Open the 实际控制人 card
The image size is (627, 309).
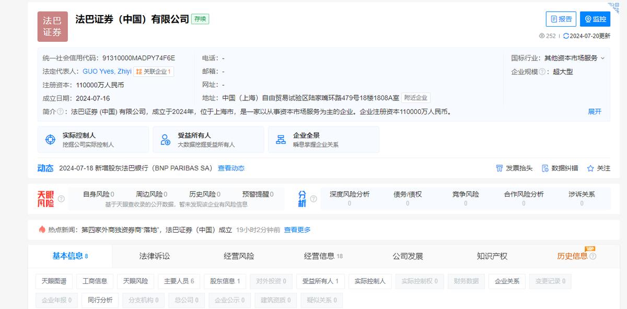pyautogui.click(x=93, y=140)
